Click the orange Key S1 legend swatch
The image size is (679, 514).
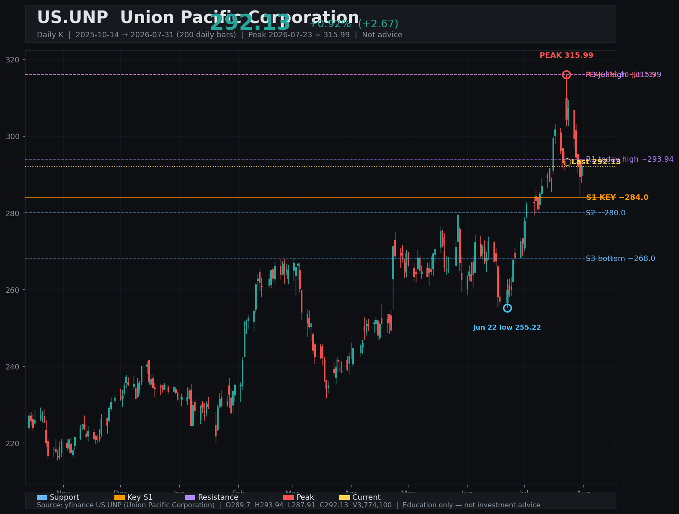click(119, 498)
